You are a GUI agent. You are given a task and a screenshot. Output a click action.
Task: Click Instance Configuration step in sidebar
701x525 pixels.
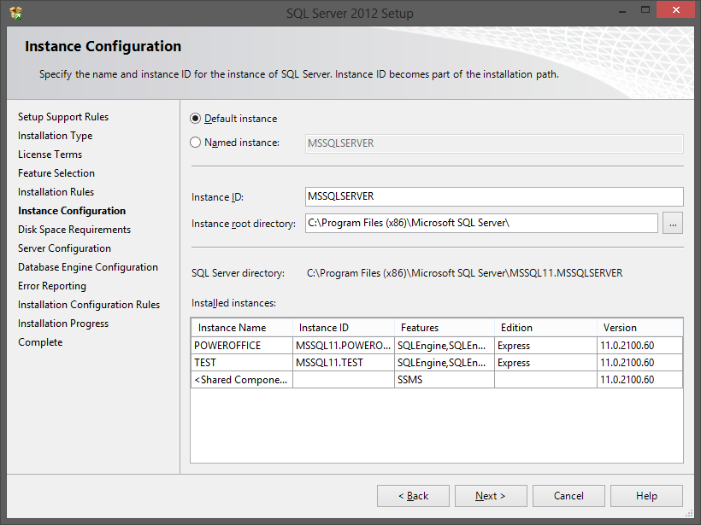(72, 211)
